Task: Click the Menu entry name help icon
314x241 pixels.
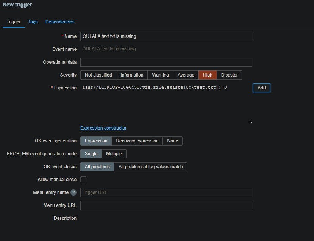Action: (x=73, y=192)
